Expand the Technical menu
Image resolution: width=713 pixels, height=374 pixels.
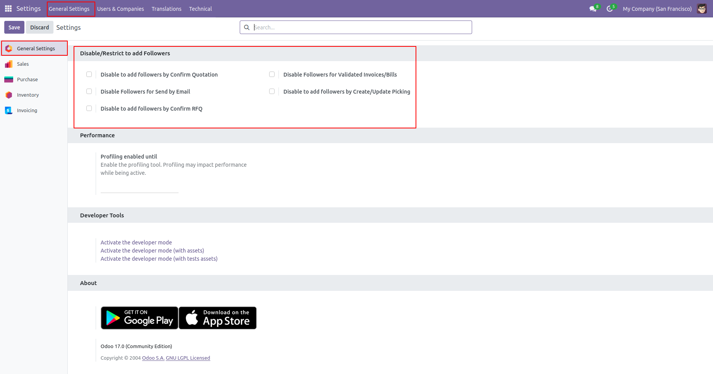tap(200, 9)
